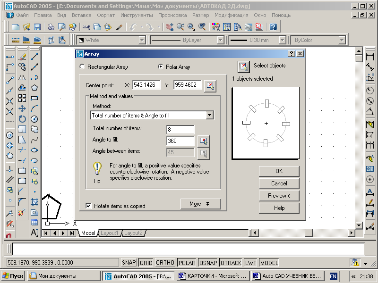The width and height of the screenshot is (378, 283).
Task: Pick center point with pick button
Action: pos(210,86)
